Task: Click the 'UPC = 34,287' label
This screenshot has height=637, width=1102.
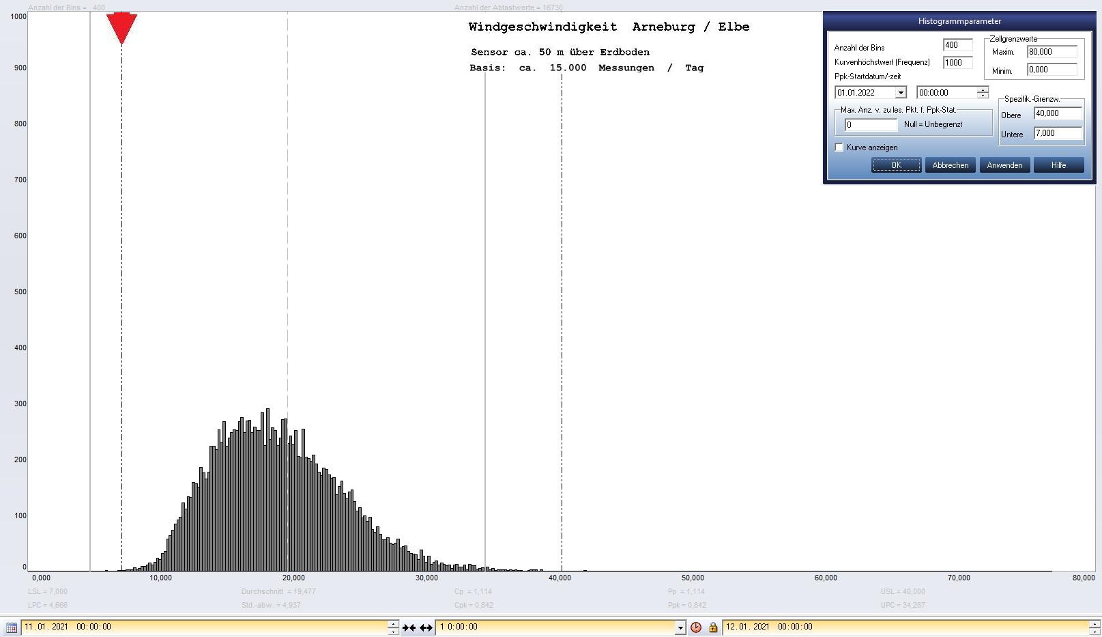Action: click(903, 606)
